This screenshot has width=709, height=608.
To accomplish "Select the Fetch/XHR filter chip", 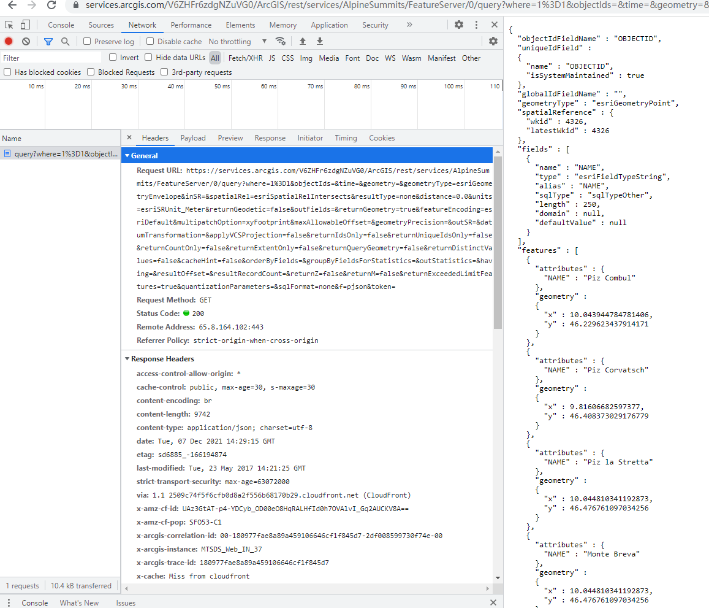I will coord(245,58).
